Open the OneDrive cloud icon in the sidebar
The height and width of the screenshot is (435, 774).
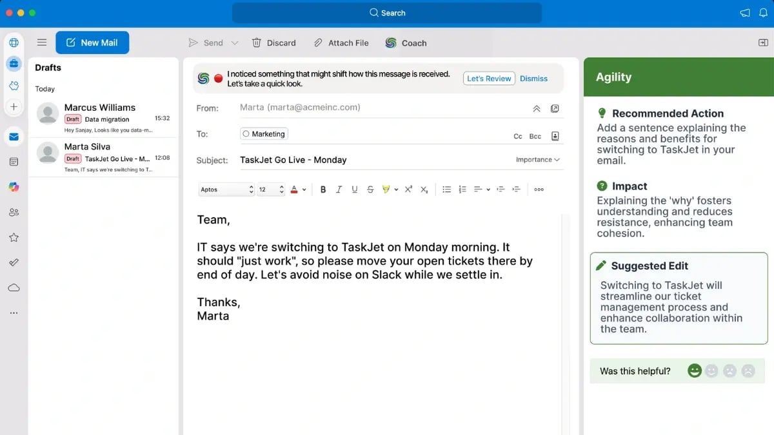pyautogui.click(x=14, y=287)
